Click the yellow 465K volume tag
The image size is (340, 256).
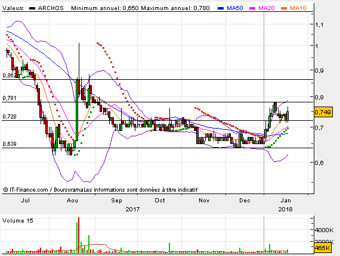pyautogui.click(x=323, y=248)
